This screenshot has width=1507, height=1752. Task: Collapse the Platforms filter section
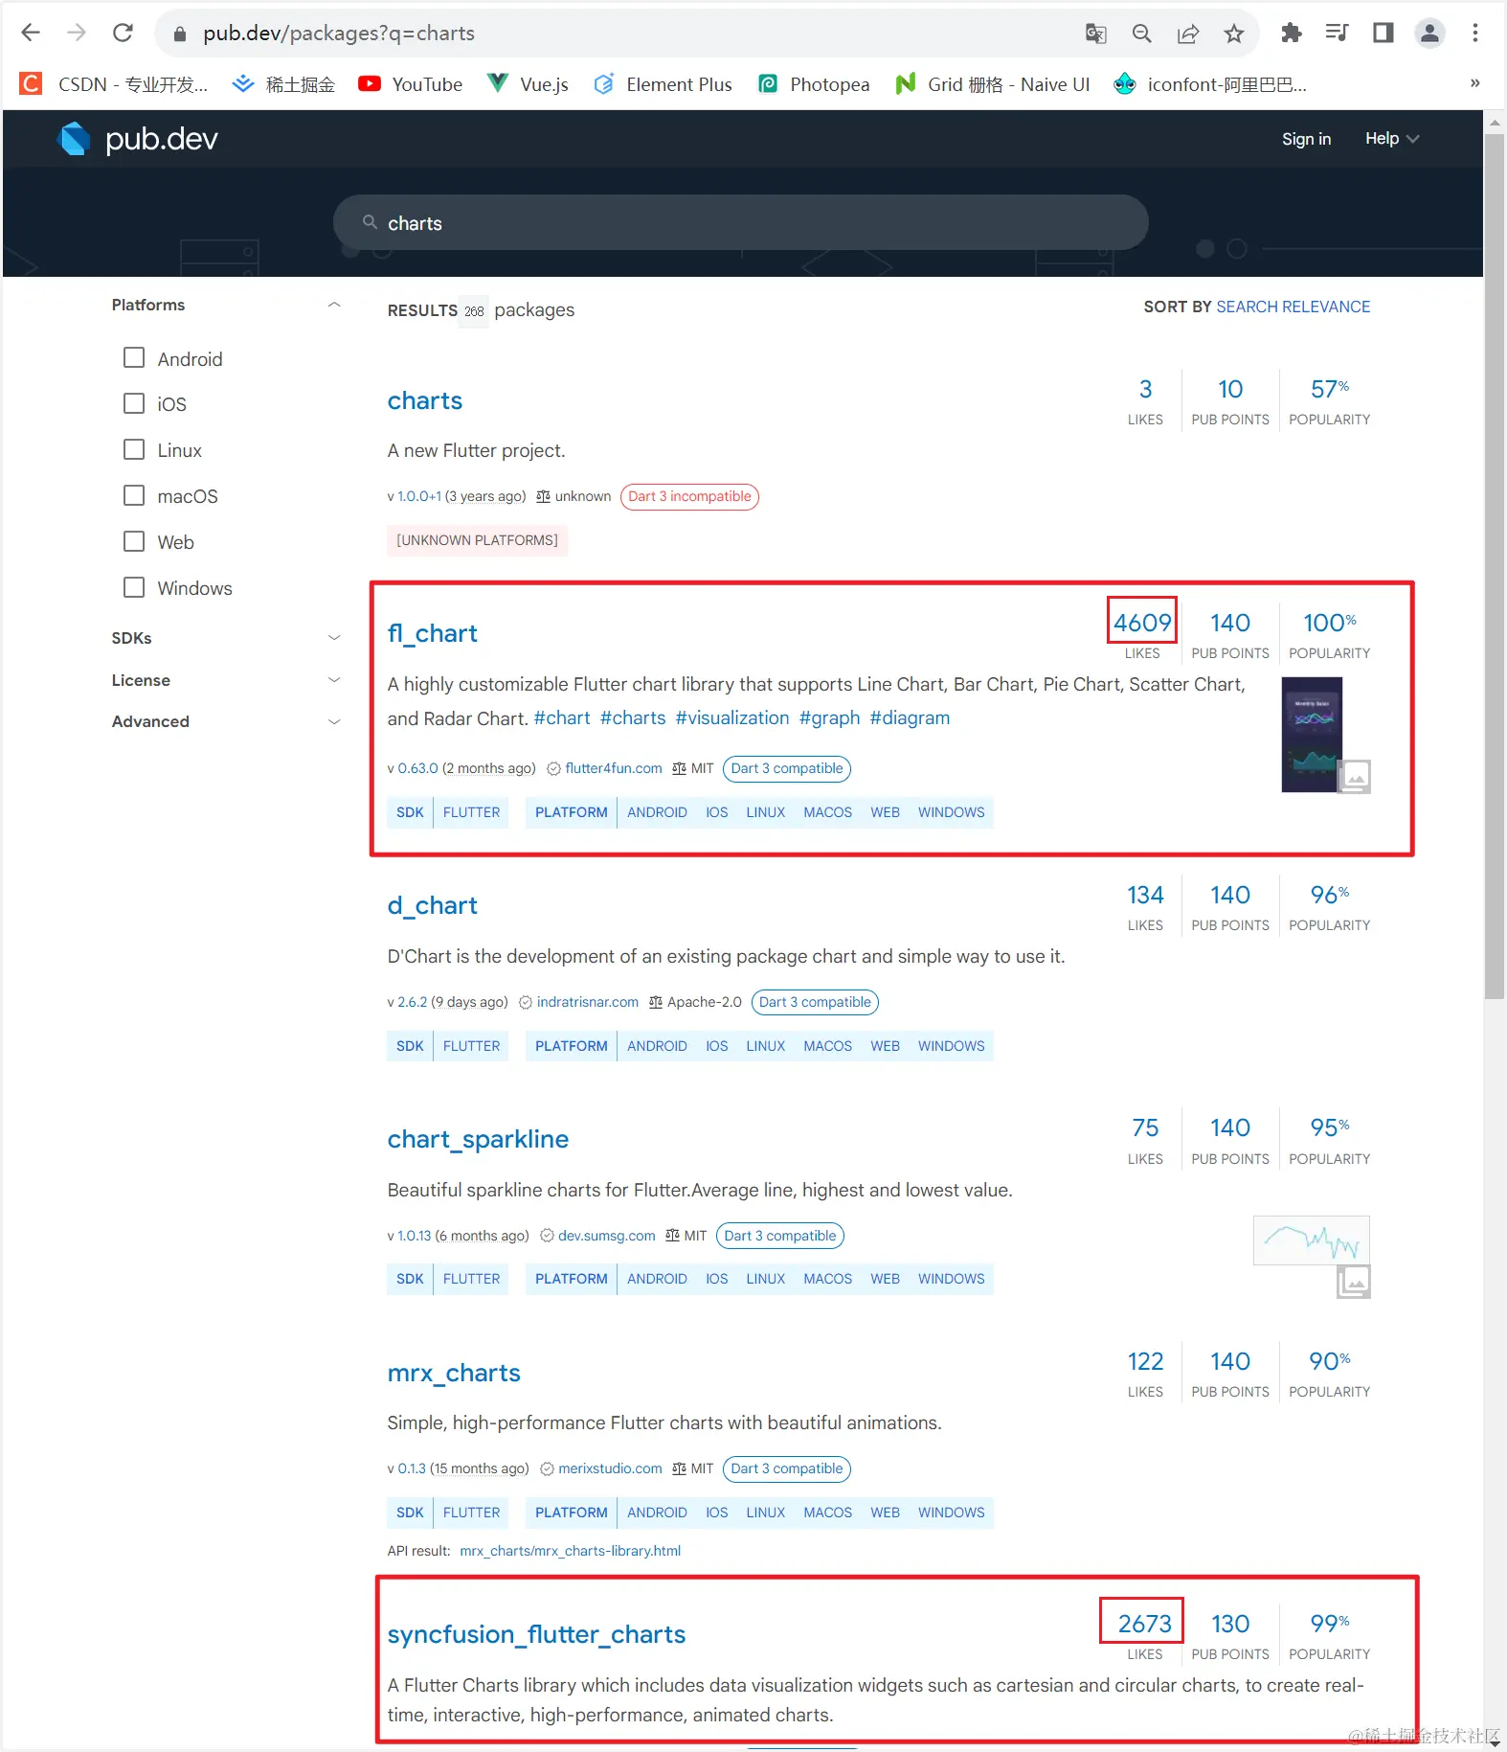[x=334, y=305]
